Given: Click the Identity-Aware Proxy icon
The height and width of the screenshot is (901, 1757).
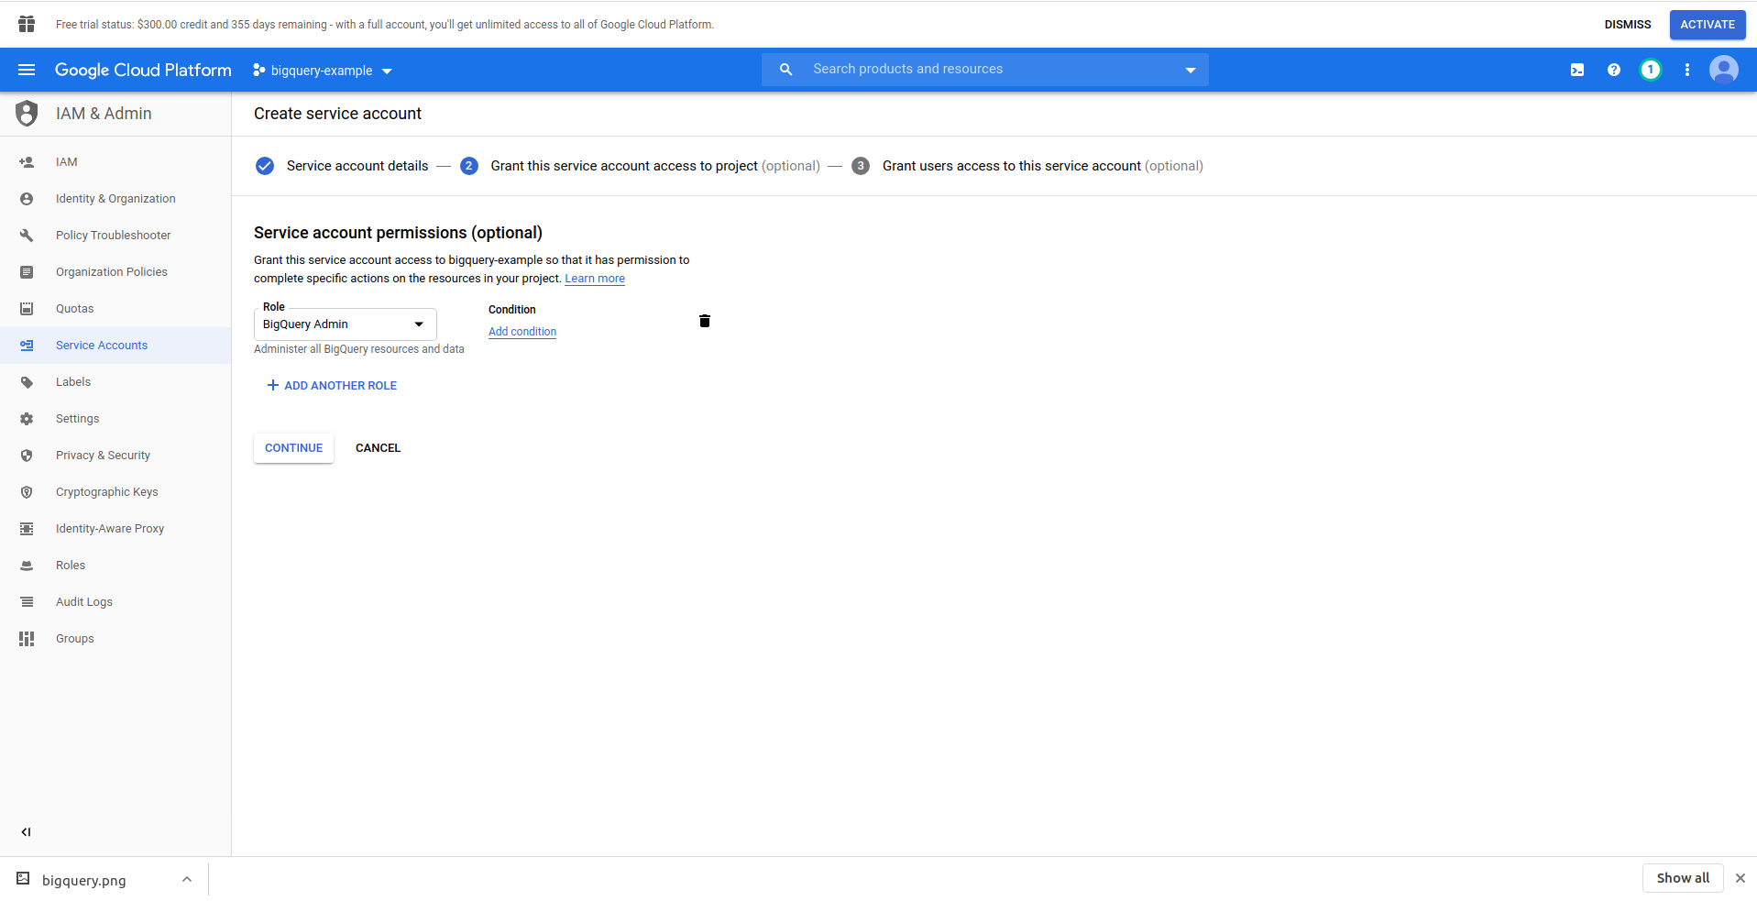Looking at the screenshot, I should [27, 529].
